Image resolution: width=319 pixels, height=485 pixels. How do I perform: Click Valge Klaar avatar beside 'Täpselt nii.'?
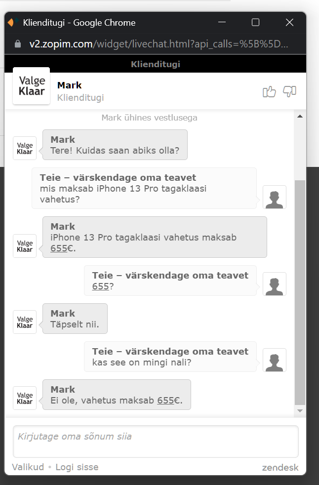pos(25,322)
